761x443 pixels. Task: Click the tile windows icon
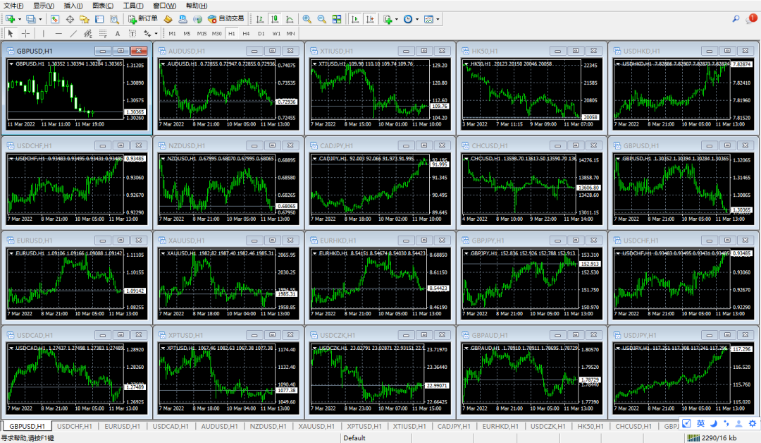click(x=337, y=19)
